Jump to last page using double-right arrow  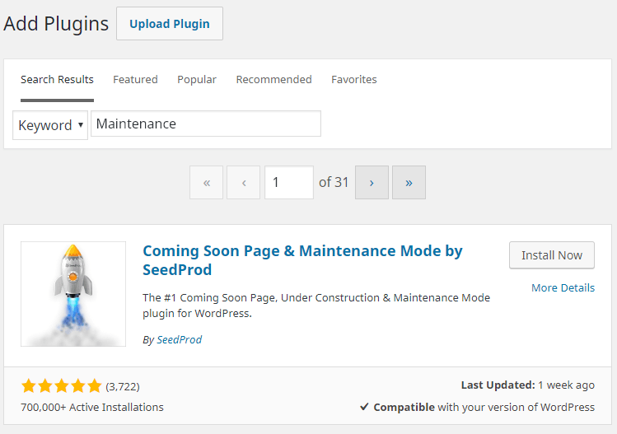(x=409, y=182)
